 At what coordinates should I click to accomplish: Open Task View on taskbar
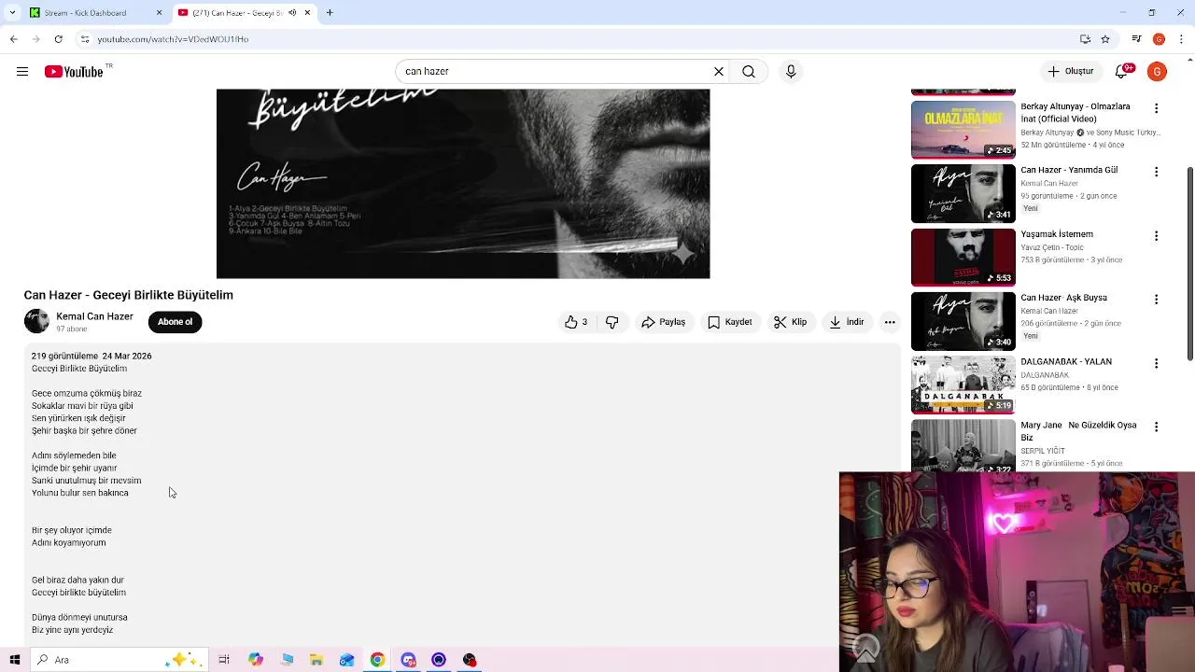point(224,660)
